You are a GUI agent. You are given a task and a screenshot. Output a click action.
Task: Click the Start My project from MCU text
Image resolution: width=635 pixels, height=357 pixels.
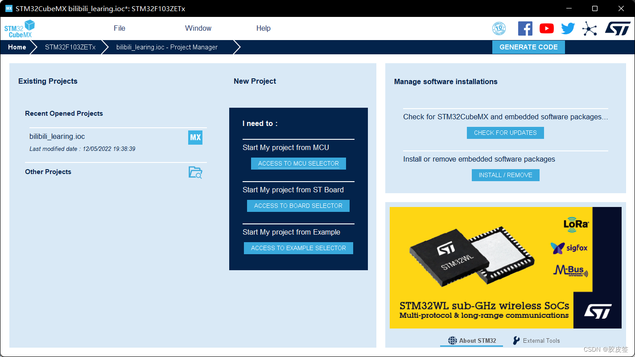coord(286,147)
